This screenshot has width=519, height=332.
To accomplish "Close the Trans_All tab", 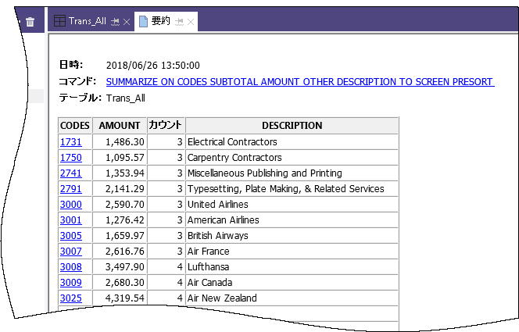I will coord(127,21).
